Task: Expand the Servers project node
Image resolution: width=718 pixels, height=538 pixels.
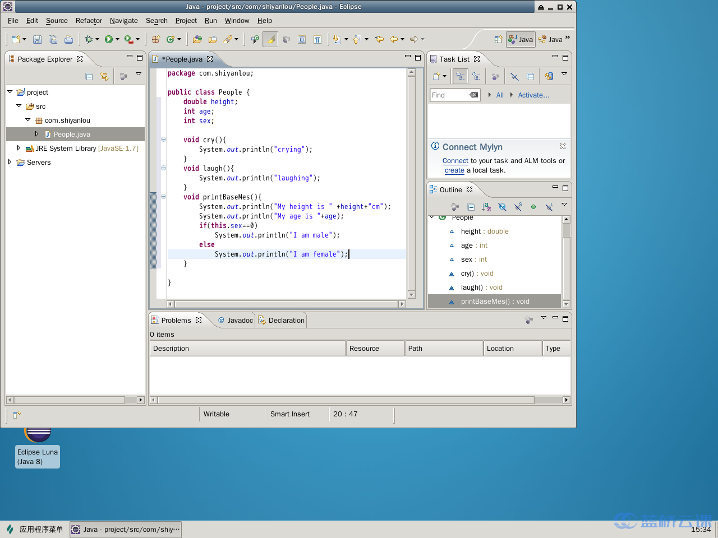Action: (10, 162)
